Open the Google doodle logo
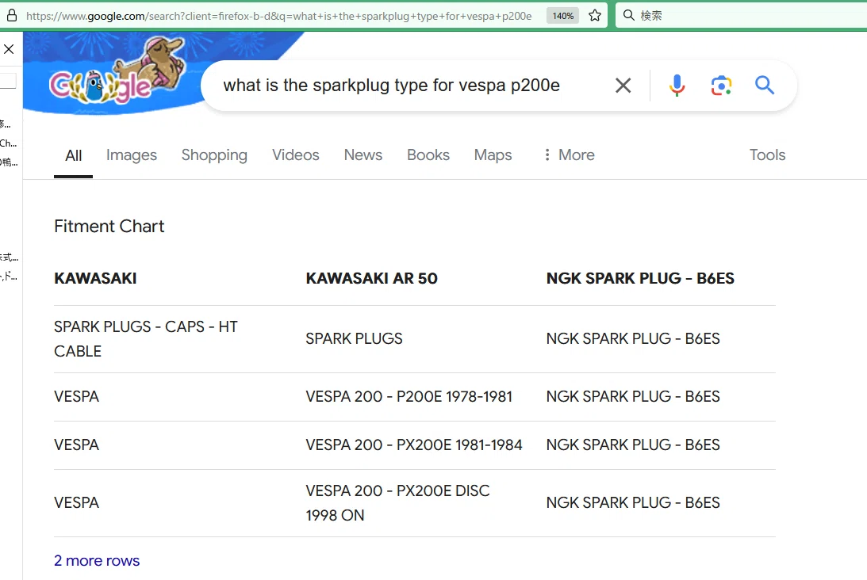 point(119,71)
